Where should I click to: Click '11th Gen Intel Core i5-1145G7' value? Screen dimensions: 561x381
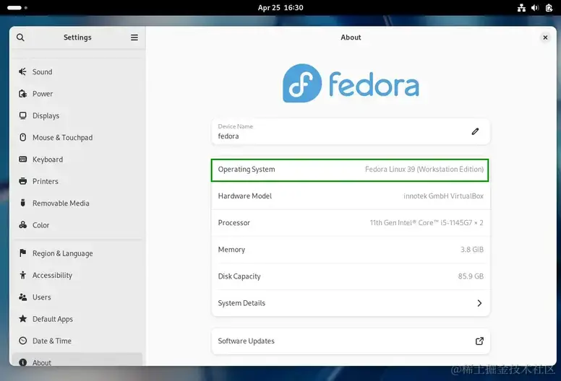427,223
